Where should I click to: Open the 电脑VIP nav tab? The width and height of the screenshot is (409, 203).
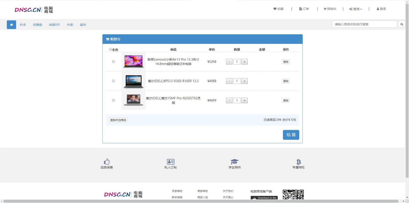pyautogui.click(x=55, y=25)
